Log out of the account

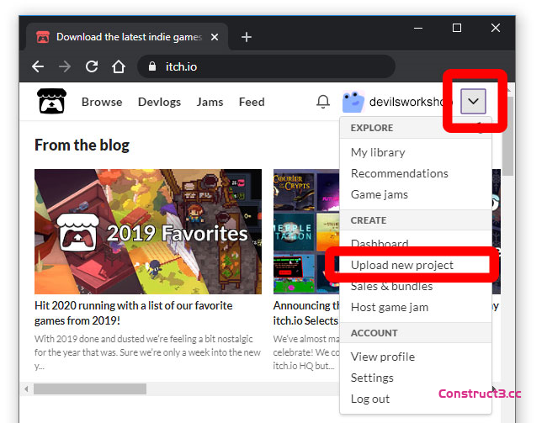[370, 399]
